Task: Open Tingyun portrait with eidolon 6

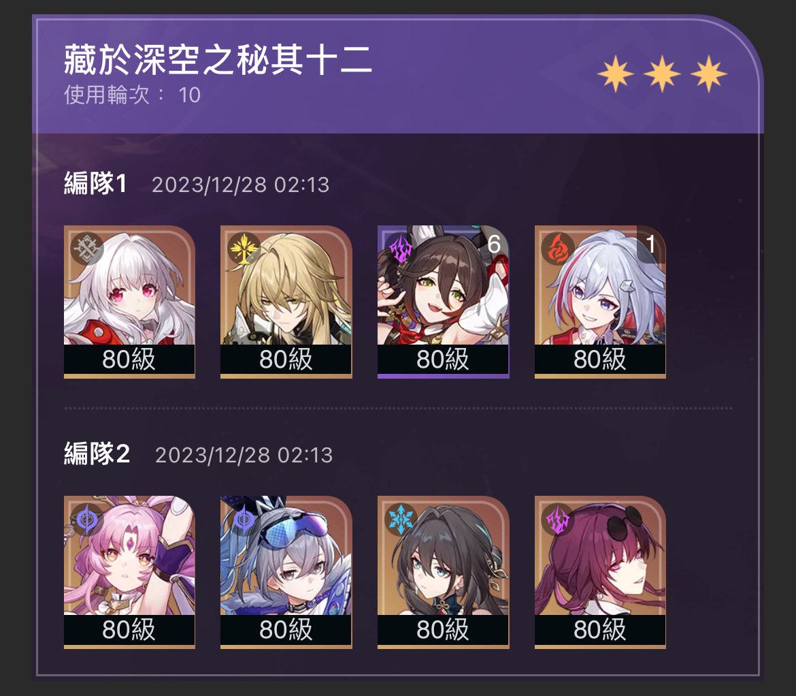Action: (x=443, y=302)
